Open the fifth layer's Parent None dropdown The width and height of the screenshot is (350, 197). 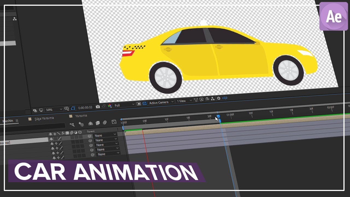pos(108,154)
